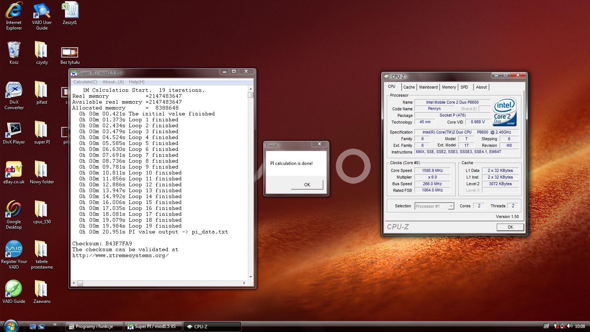Viewport: 590px width, 332px height.
Task: Switch to Programy i funkcje taskbar button
Action: tap(94, 326)
